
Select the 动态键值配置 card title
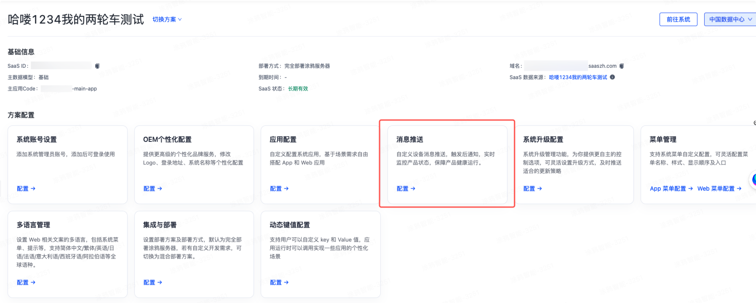290,225
